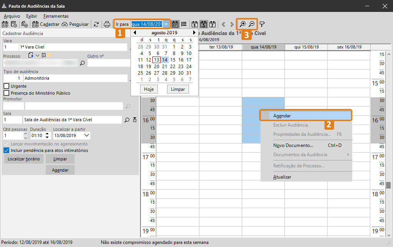
Task: Click the Agendar button in the form
Action: tap(60, 170)
